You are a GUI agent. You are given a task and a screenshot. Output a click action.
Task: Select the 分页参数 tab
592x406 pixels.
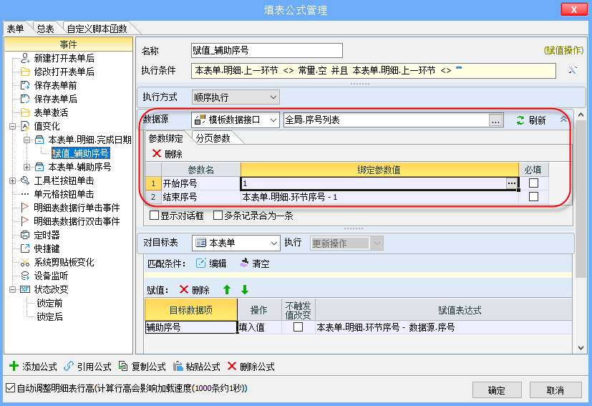[x=213, y=138]
